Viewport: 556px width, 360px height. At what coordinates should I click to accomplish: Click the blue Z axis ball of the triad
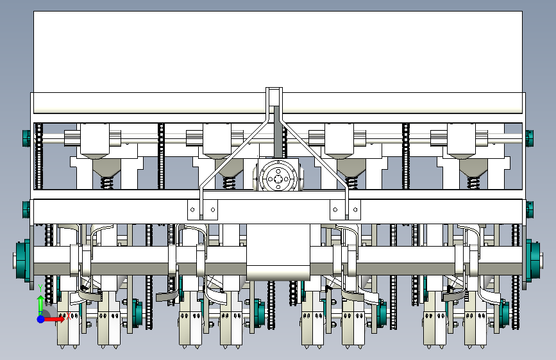41,319
